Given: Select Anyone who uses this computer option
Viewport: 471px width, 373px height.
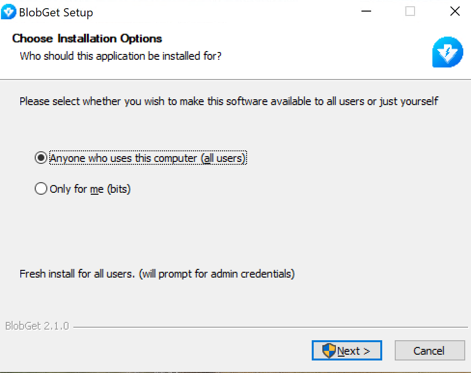Looking at the screenshot, I should (x=41, y=158).
